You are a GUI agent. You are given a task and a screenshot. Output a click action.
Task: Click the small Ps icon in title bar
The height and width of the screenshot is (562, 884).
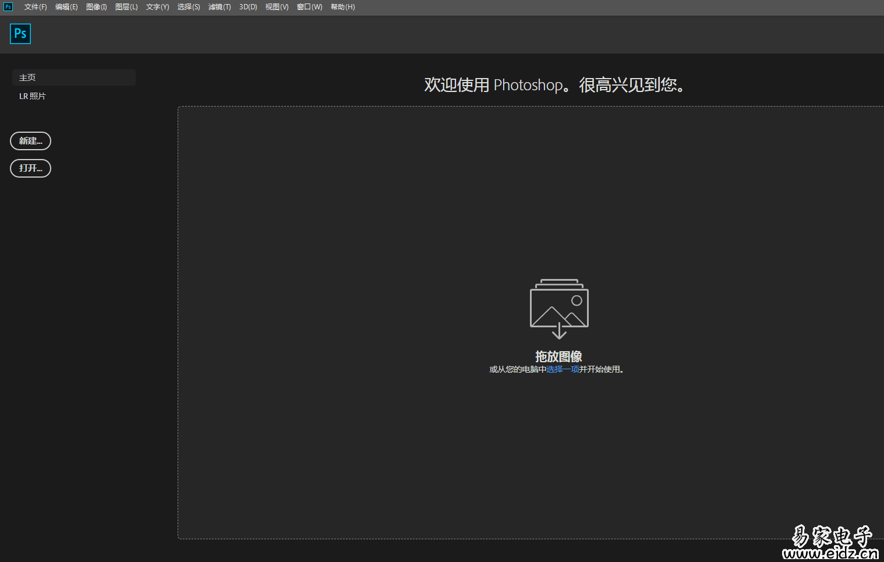[x=8, y=7]
